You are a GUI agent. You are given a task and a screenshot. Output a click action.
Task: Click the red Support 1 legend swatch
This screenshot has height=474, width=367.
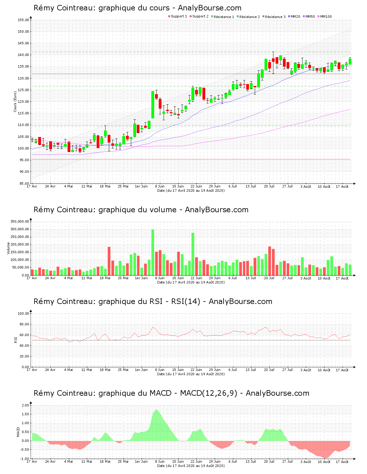(x=169, y=17)
